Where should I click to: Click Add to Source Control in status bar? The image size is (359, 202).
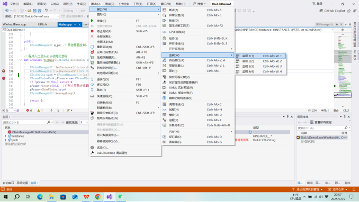pyautogui.click(x=307, y=189)
